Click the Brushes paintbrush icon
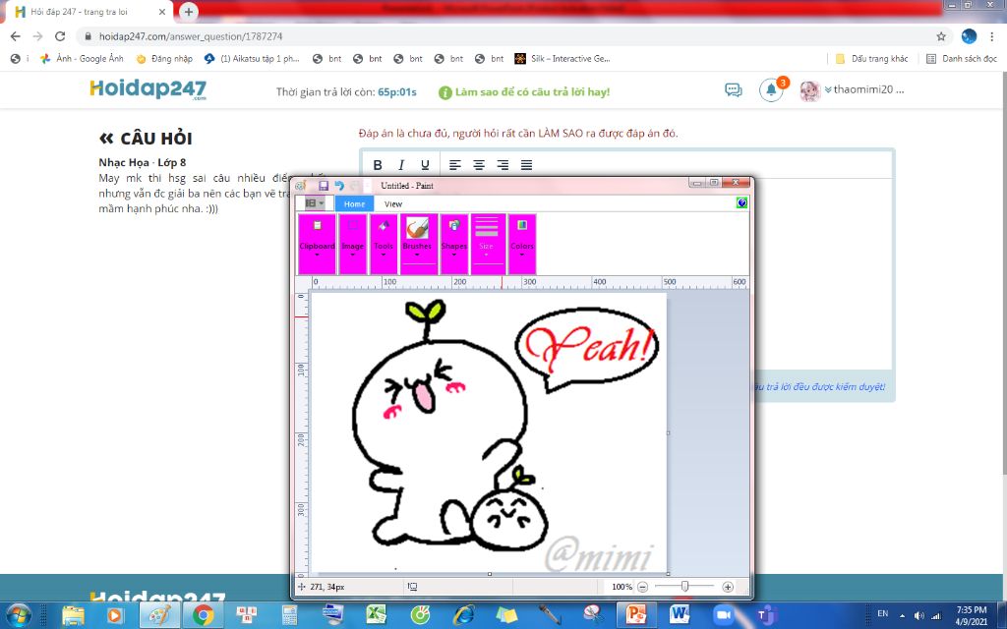This screenshot has width=1007, height=629. pyautogui.click(x=417, y=227)
